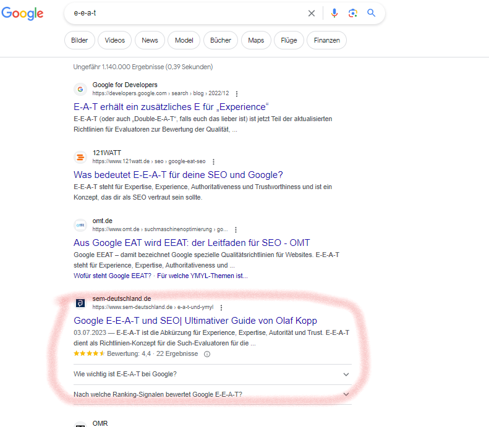
Task: Click the 'OMR' site name at bottom
Action: [100, 423]
